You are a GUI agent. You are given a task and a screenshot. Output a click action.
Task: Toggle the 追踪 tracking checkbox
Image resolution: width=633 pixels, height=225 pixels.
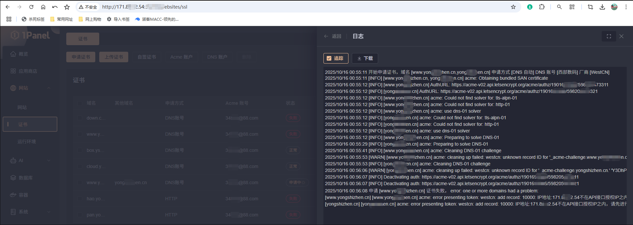[x=329, y=58]
